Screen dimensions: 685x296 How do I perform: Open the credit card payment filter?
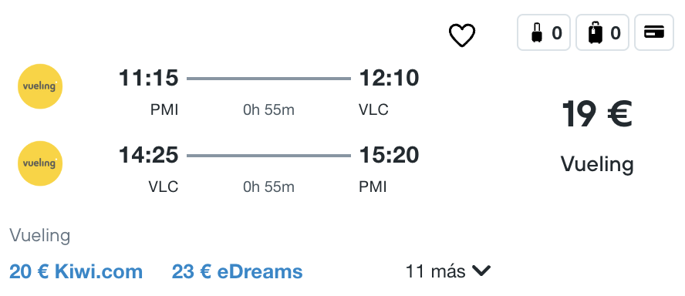coord(654,32)
